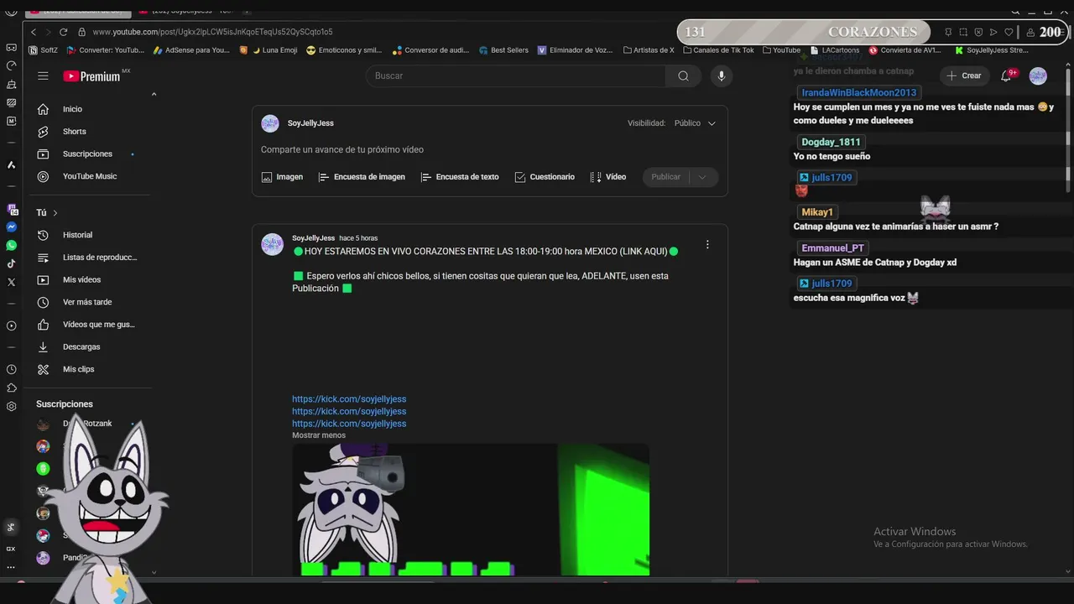
Task: Open the first kick.com/soyjellyjess link
Action: 349,399
